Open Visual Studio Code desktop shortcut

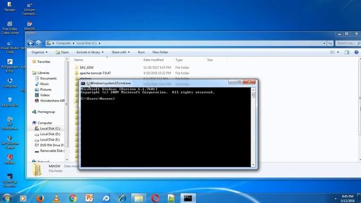(x=10, y=47)
